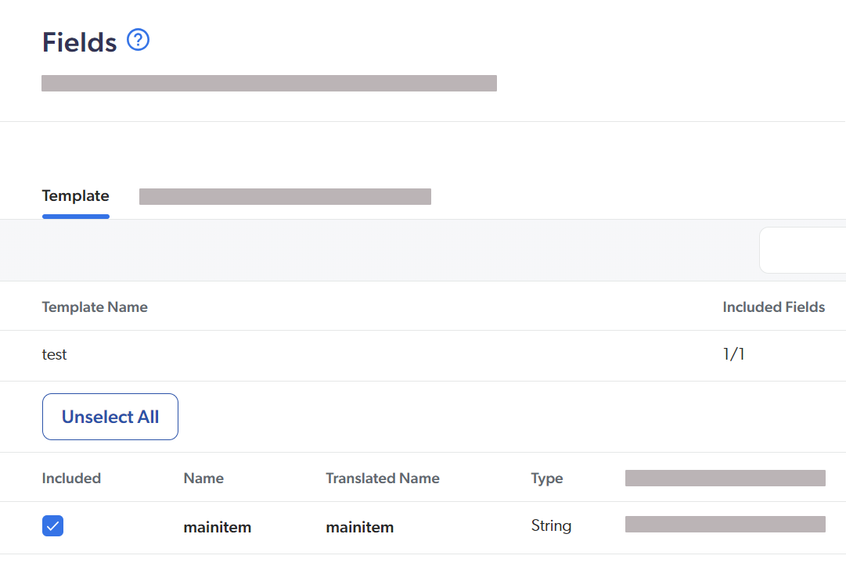
Task: Click the search box on the right
Action: 802,250
